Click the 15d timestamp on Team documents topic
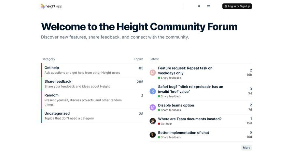Image resolution: width=293 pixels, height=158 pixels. (249, 123)
